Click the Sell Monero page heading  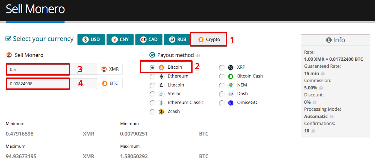click(35, 9)
